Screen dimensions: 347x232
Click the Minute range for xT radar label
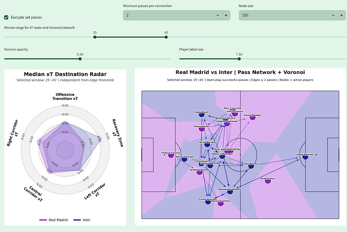(40, 27)
